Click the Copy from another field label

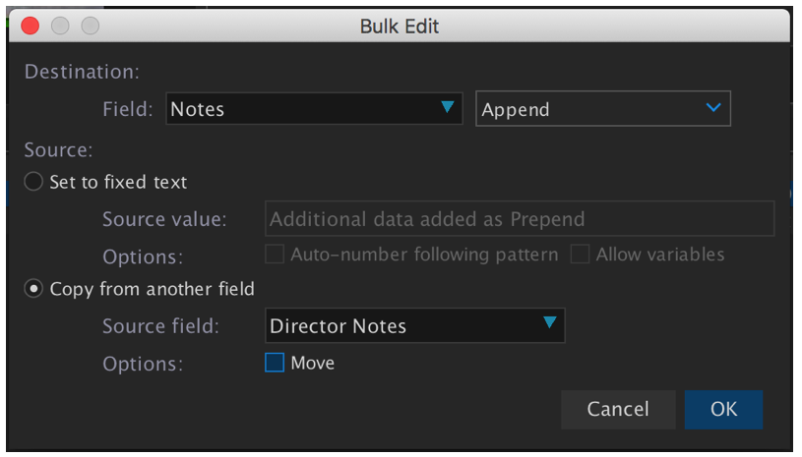pyautogui.click(x=152, y=289)
